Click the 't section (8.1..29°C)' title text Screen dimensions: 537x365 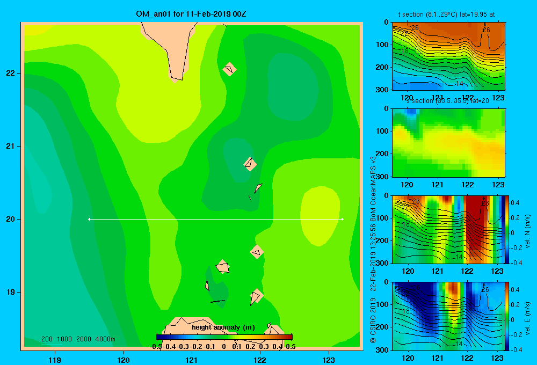[446, 14]
